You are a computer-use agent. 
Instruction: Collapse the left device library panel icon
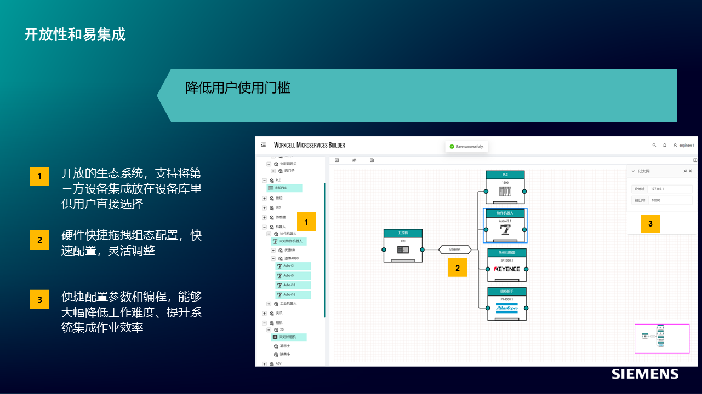[x=337, y=160]
